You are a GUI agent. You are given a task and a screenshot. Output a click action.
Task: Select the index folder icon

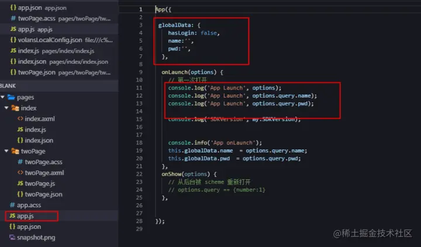click(x=15, y=108)
